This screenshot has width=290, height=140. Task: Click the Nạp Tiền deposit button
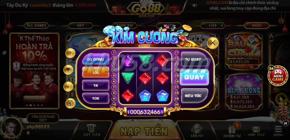click(144, 131)
